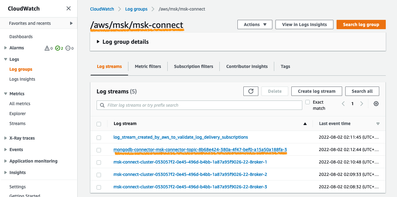Sort by Log stream column arrow

coord(305,124)
